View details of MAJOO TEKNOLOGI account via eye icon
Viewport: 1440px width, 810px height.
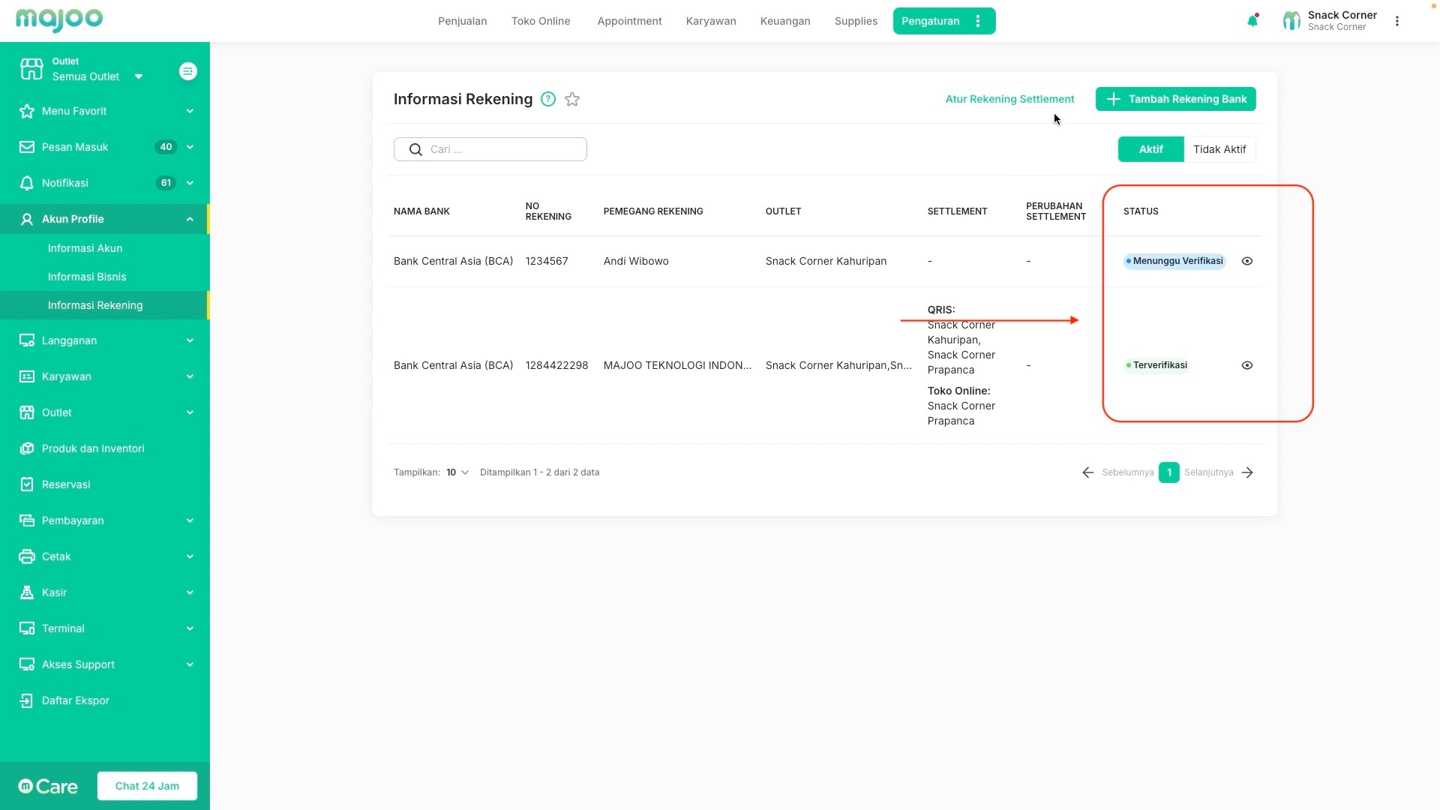click(x=1247, y=365)
